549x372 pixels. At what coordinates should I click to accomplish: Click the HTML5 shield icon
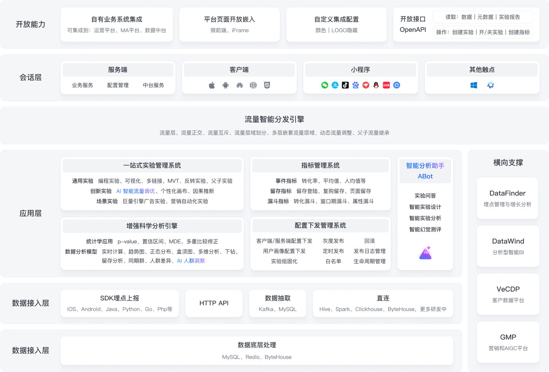coord(267,85)
